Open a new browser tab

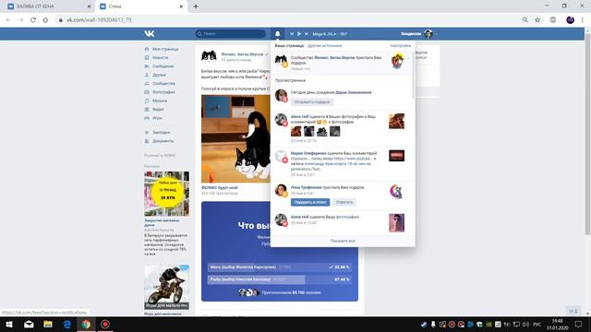196,6
